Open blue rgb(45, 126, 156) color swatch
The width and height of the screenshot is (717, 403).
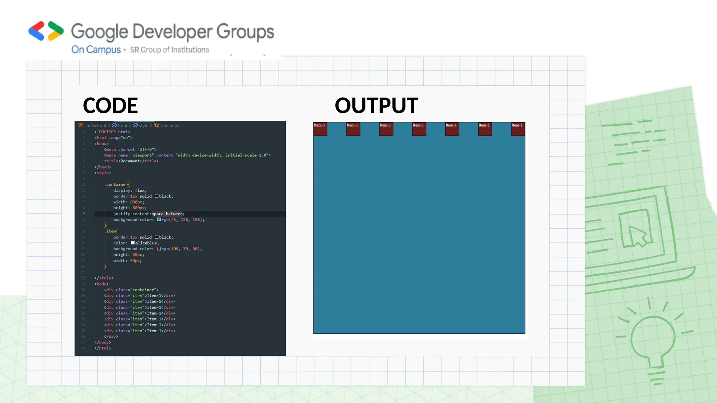tap(159, 220)
